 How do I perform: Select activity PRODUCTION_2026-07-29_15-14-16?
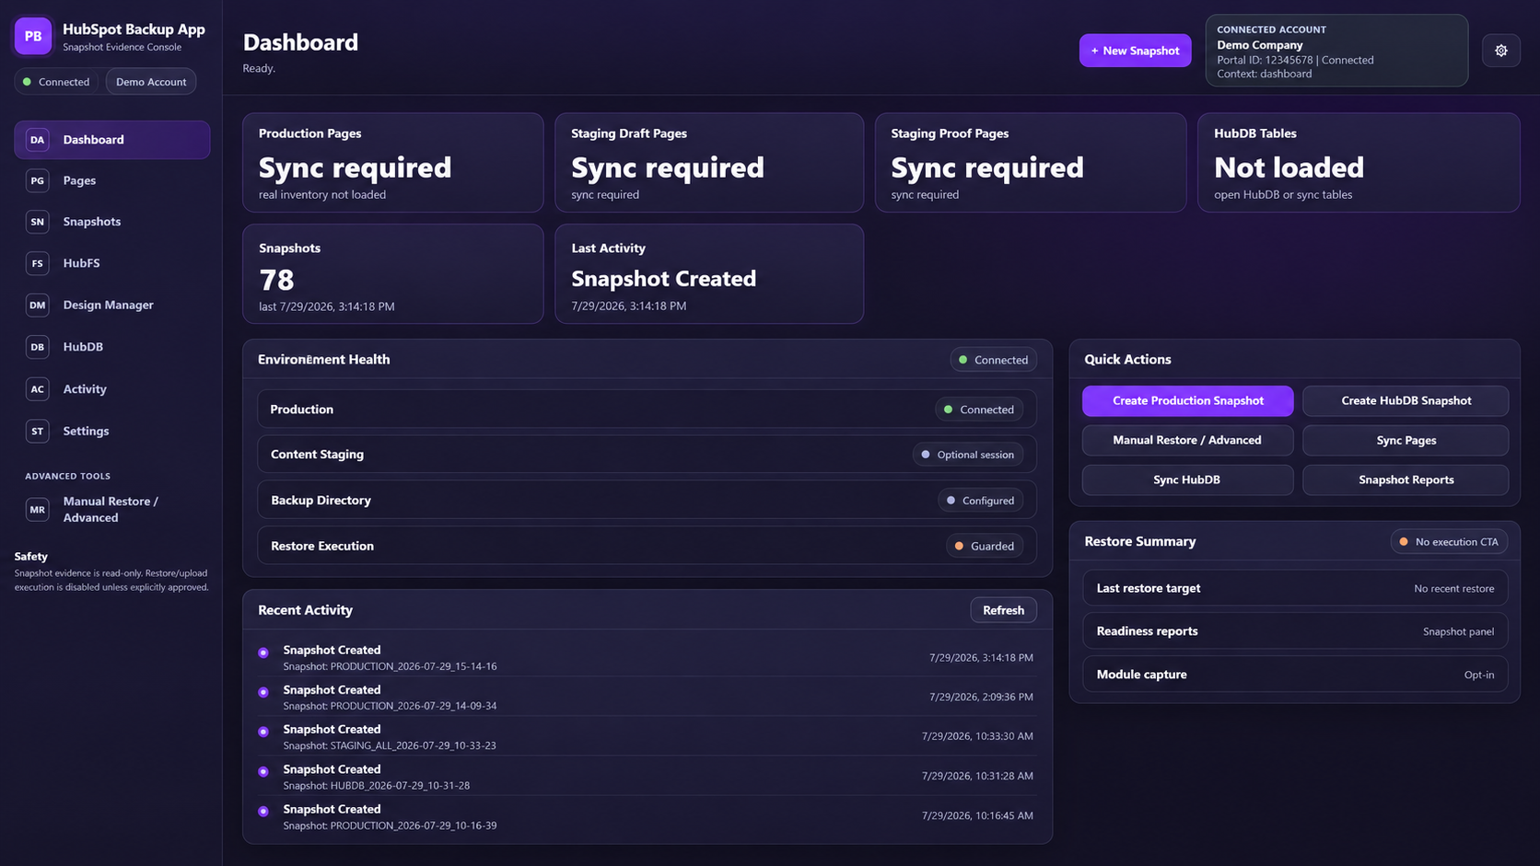coord(647,657)
